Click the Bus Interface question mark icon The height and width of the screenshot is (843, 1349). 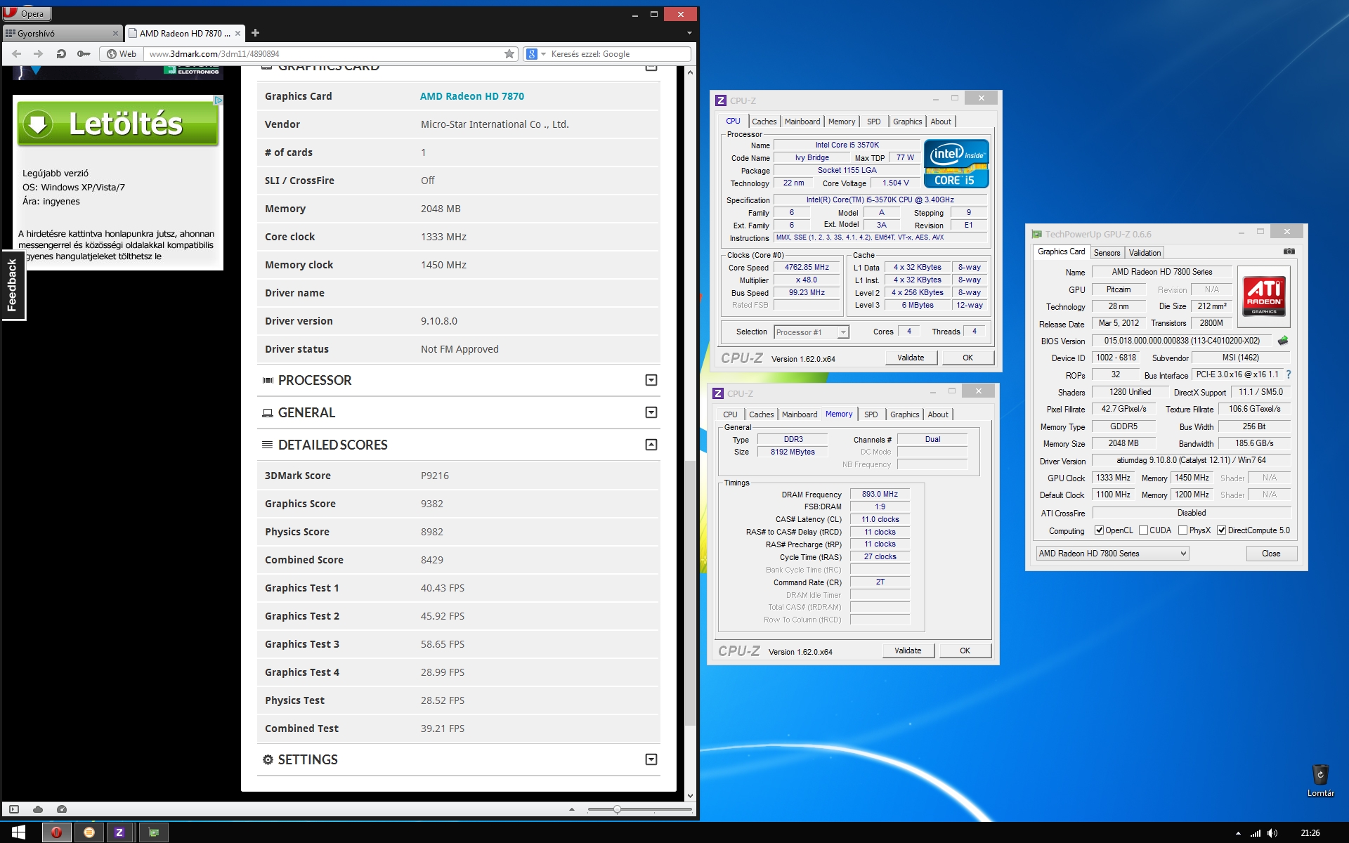point(1289,375)
